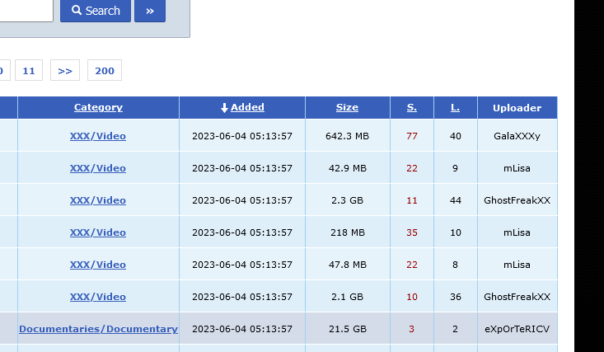Sort by leechers L. column header

pyautogui.click(x=456, y=107)
